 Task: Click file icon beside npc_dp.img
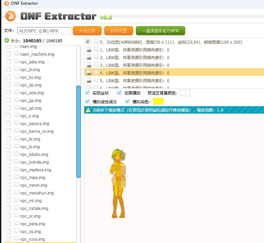(9, 85)
